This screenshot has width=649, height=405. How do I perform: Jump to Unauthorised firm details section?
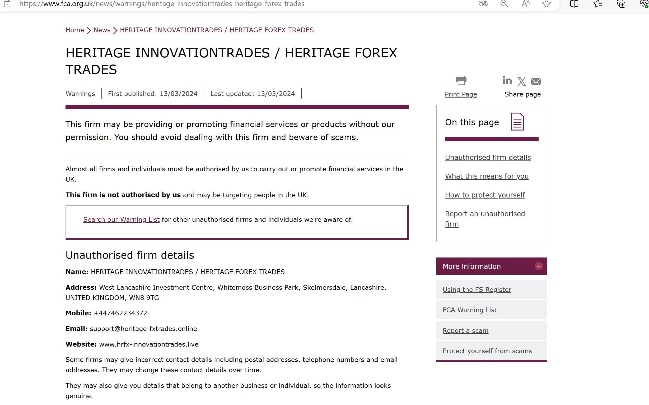[488, 158]
